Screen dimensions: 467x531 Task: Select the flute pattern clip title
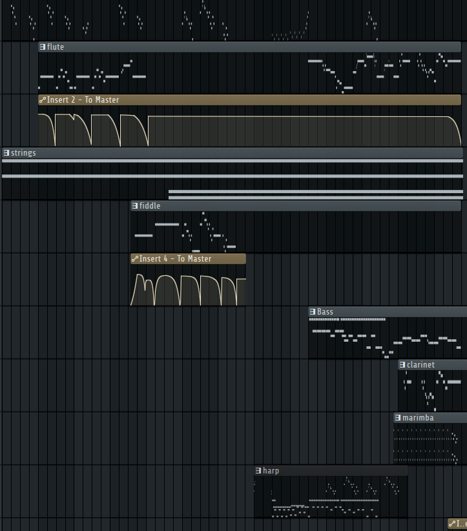[55, 47]
